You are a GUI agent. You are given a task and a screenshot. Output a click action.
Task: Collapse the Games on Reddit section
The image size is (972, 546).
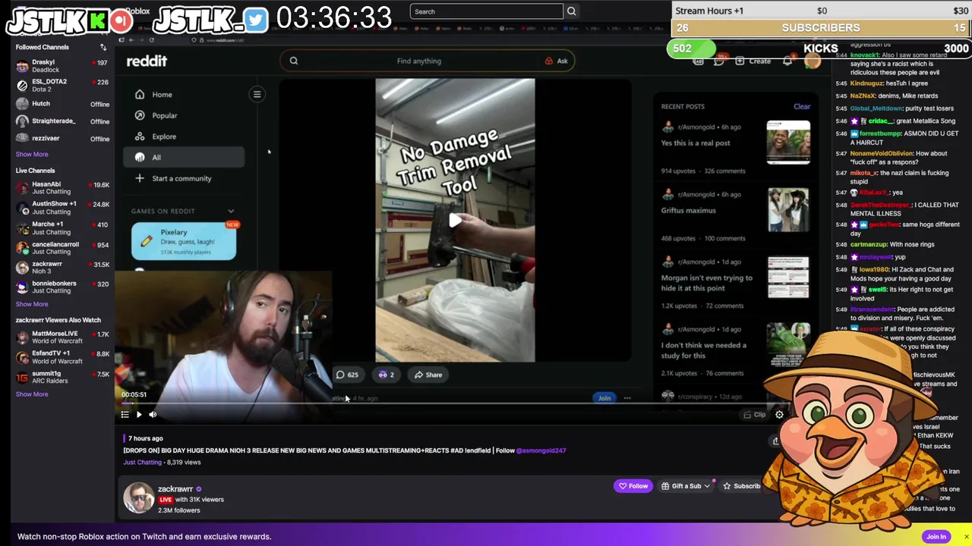pos(231,211)
